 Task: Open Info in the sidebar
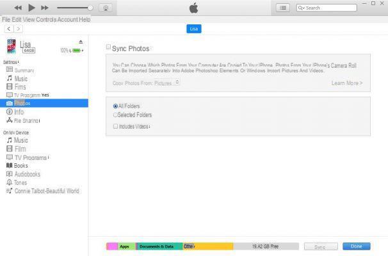pyautogui.click(x=15, y=112)
